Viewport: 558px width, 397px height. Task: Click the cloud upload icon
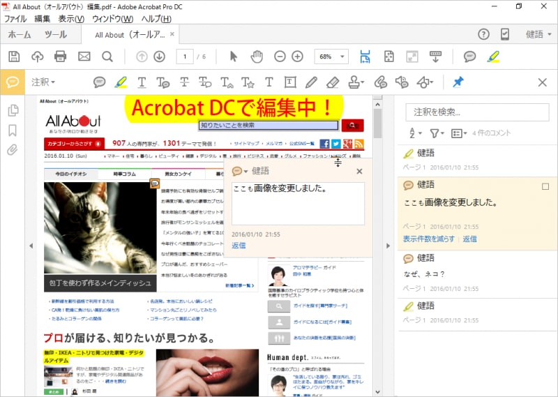pyautogui.click(x=38, y=57)
